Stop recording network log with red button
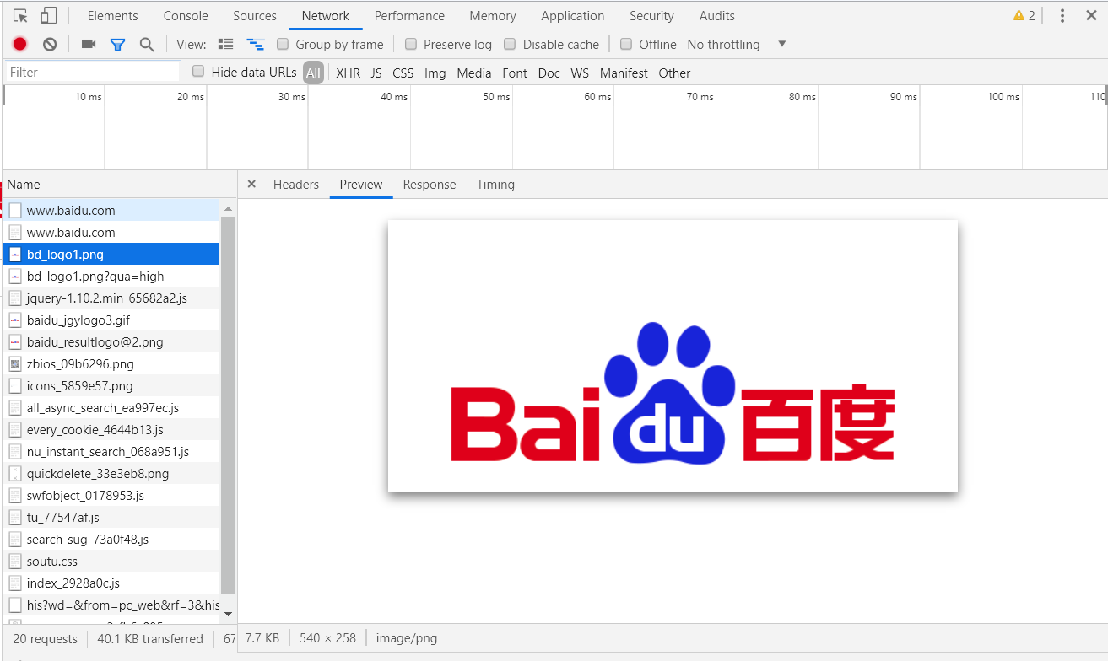Screen dimensions: 1108x661 point(20,44)
